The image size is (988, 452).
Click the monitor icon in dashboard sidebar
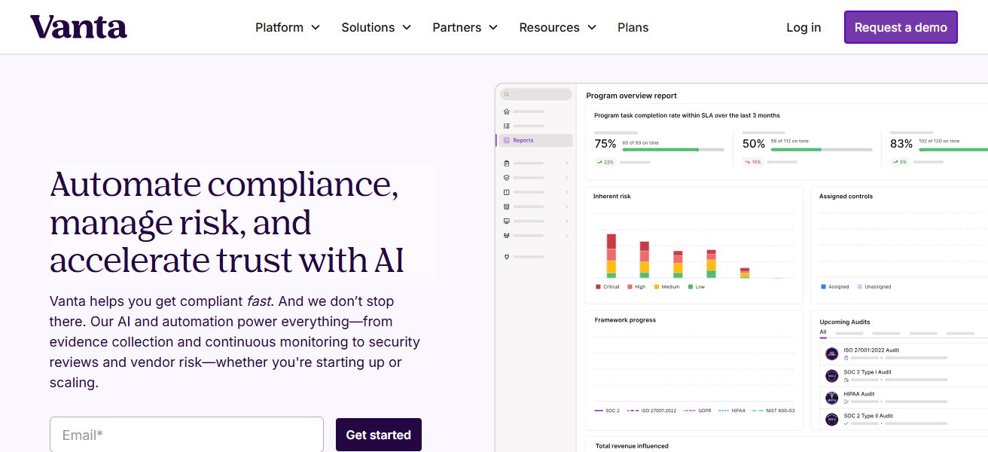(x=507, y=221)
